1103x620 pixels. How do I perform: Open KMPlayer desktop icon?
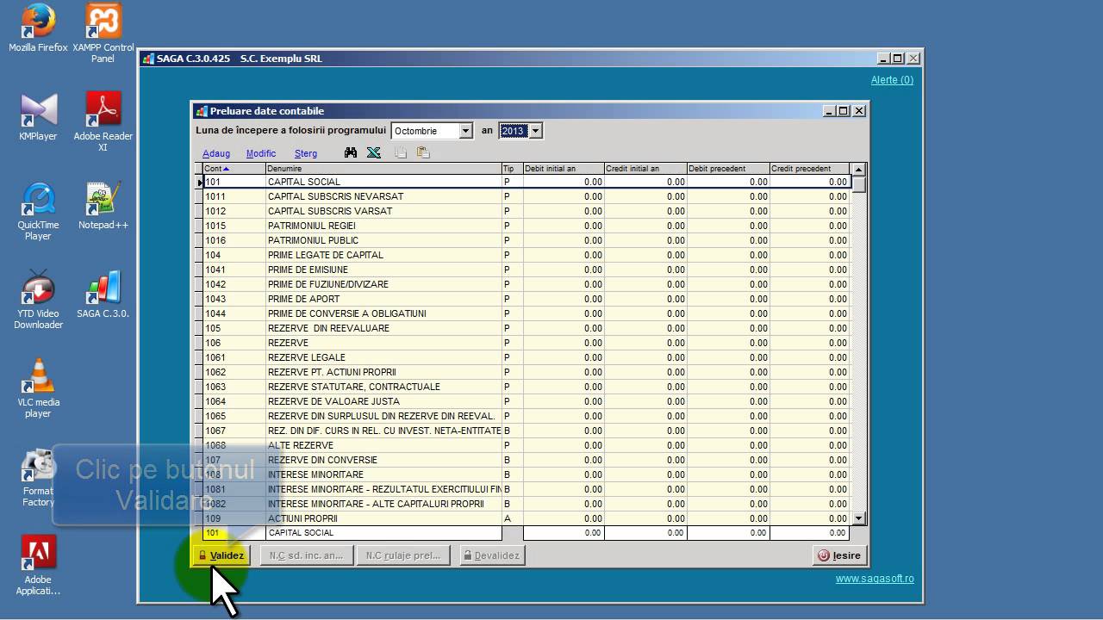tap(38, 117)
